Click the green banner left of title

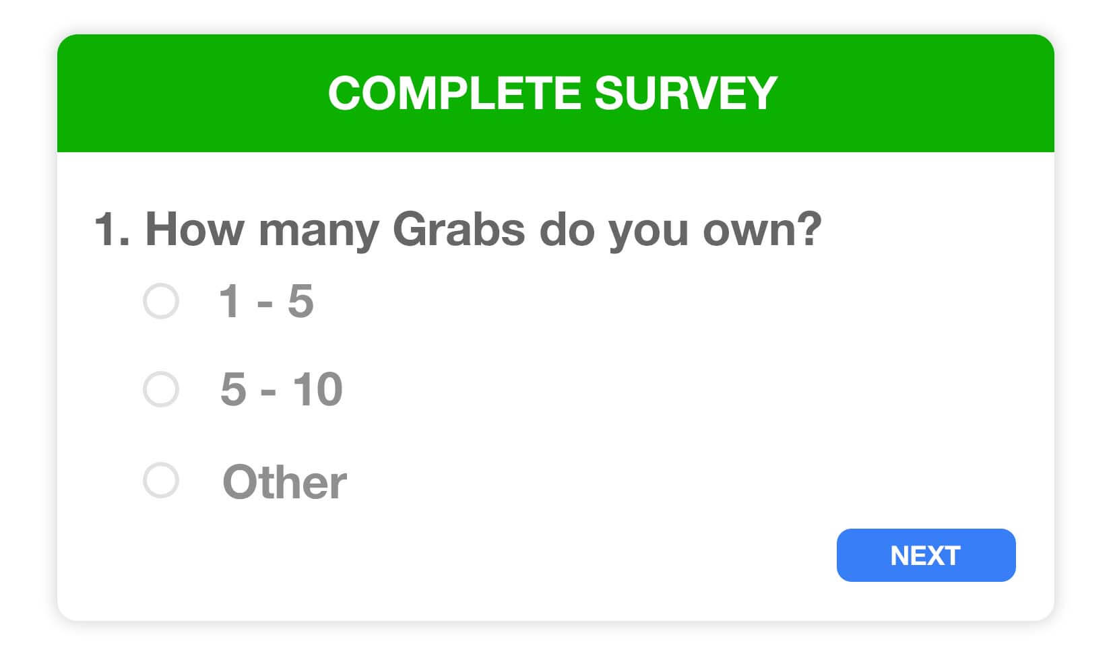pyautogui.click(x=192, y=93)
